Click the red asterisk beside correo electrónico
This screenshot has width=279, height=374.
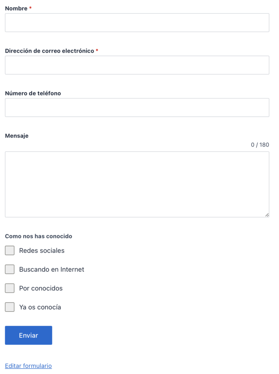coord(97,50)
